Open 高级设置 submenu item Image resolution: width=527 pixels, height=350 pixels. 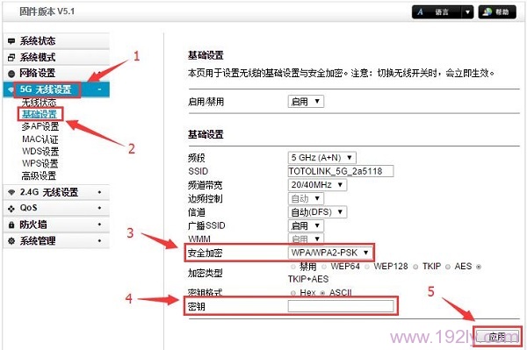click(39, 175)
